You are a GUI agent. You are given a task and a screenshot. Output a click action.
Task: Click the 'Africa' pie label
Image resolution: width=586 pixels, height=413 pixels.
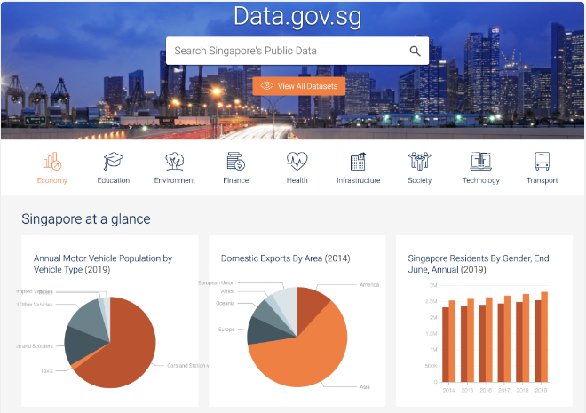point(227,291)
